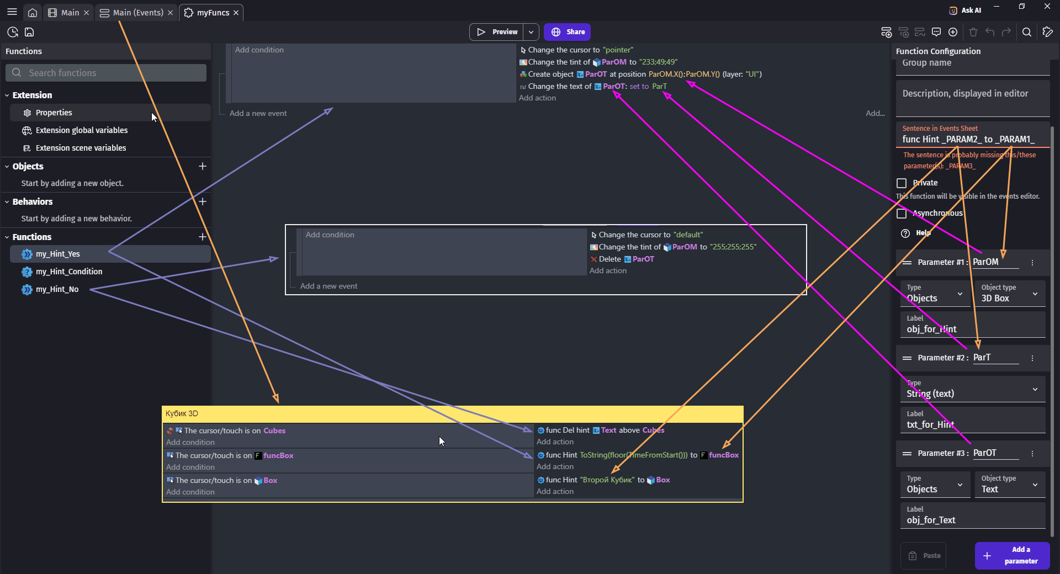Image resolution: width=1060 pixels, height=574 pixels.
Task: Click the Home icon tab
Action: (33, 13)
